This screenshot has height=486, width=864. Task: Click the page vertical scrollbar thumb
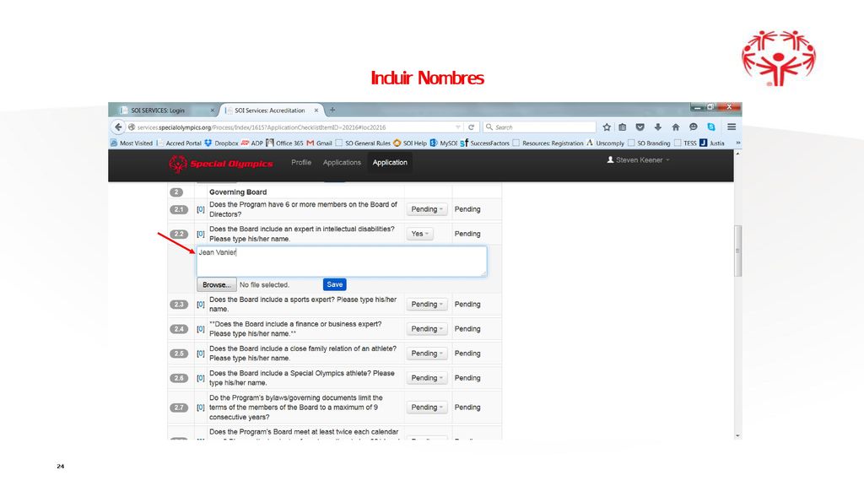[737, 251]
